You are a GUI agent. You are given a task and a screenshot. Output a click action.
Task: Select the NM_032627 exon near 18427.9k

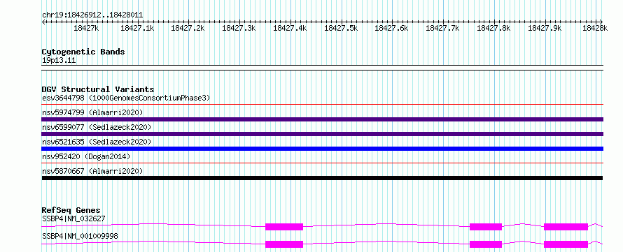pyautogui.click(x=566, y=227)
